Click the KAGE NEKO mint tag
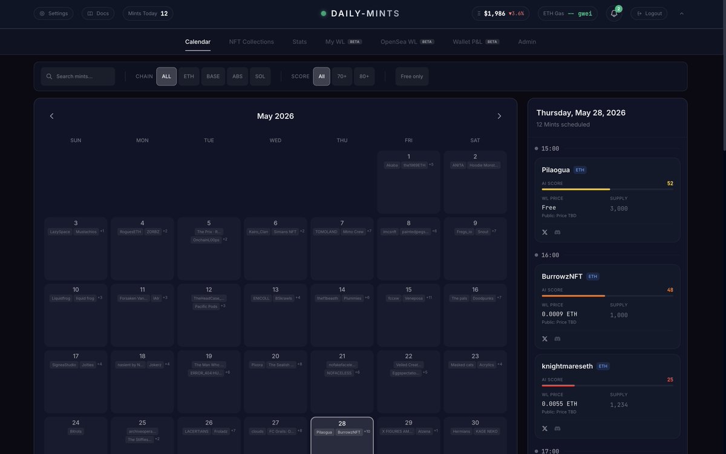Screen dimensions: 726x454 [486, 431]
